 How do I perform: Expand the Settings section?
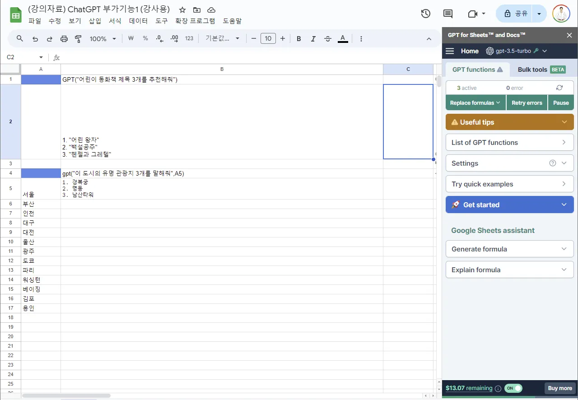(x=510, y=163)
